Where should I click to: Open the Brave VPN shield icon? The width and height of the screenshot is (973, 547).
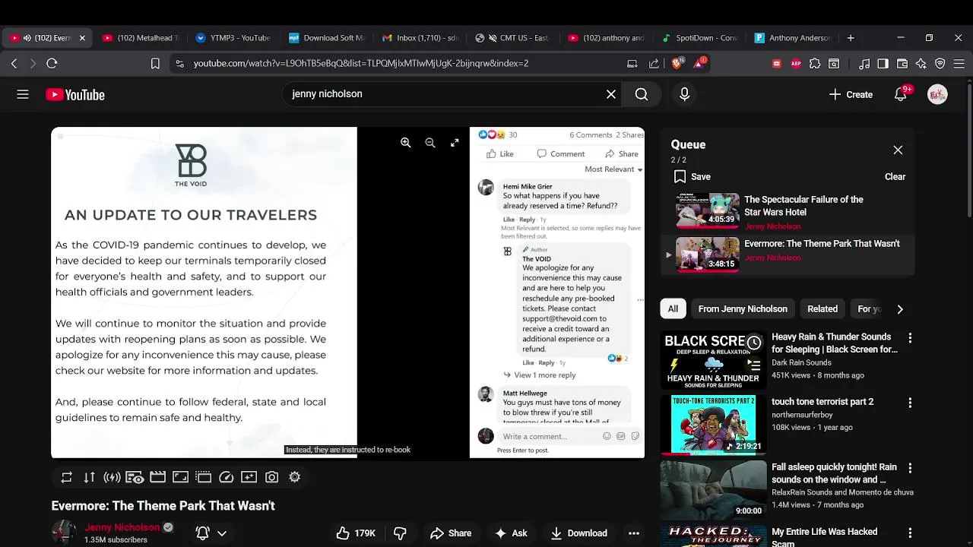[x=940, y=64]
